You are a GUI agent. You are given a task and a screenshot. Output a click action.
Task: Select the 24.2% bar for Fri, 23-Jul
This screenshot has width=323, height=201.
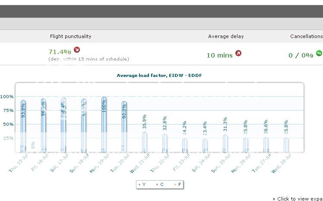[x=184, y=146]
